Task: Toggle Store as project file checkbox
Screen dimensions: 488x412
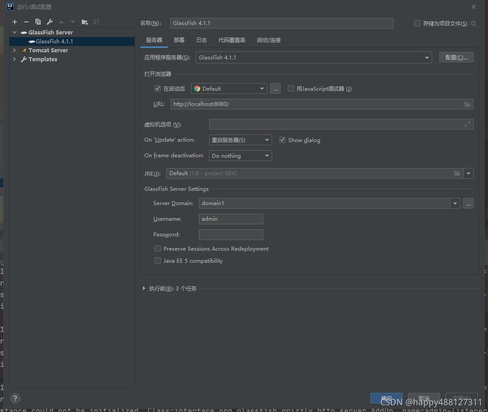Action: coord(417,23)
